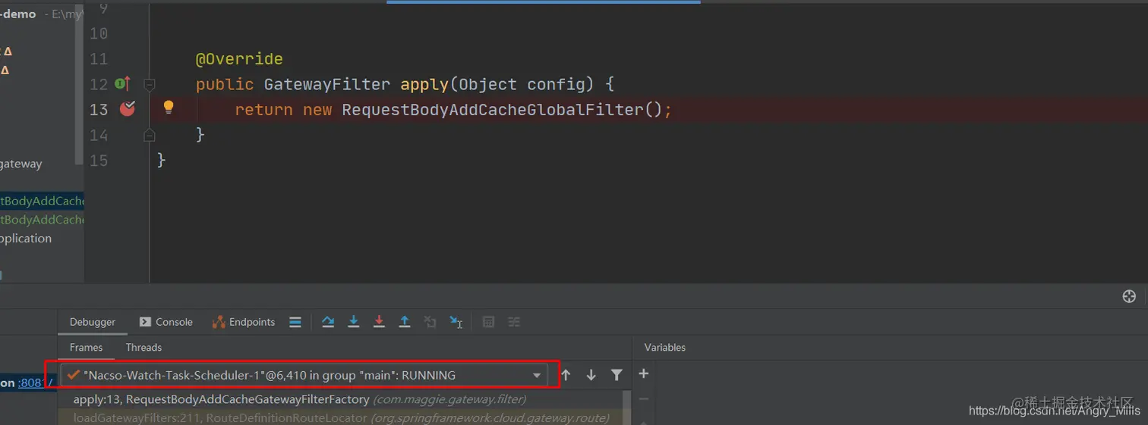This screenshot has width=1148, height=425.
Task: Click the add watch plus icon
Action: (x=643, y=373)
